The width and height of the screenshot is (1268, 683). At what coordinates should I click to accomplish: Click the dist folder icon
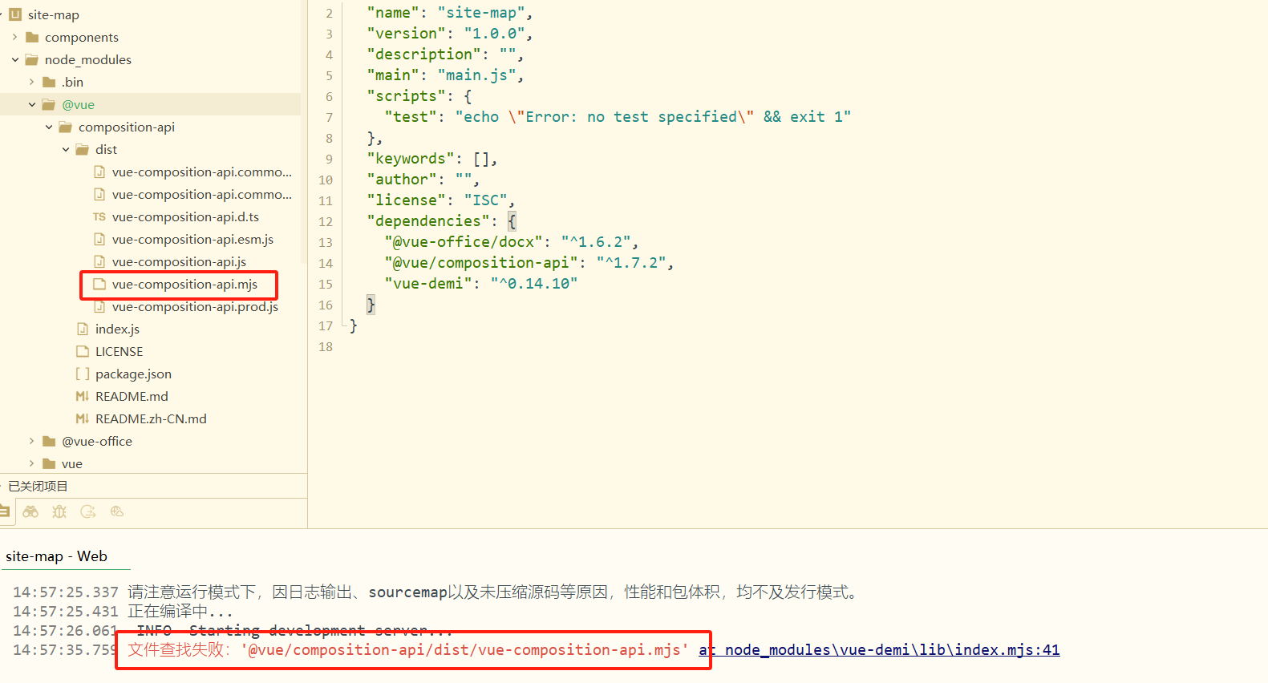(83, 149)
